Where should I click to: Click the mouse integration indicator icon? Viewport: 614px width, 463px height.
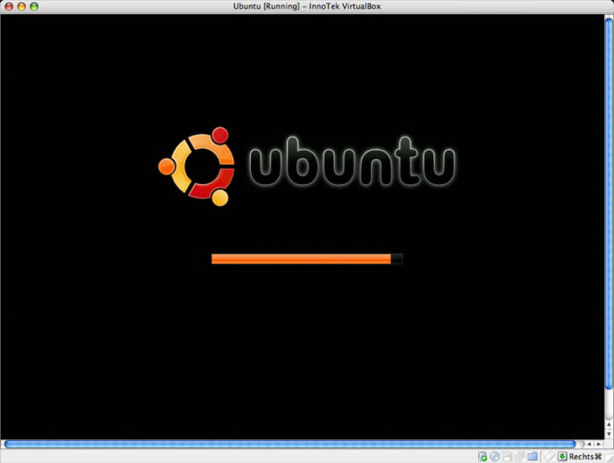pyautogui.click(x=549, y=456)
